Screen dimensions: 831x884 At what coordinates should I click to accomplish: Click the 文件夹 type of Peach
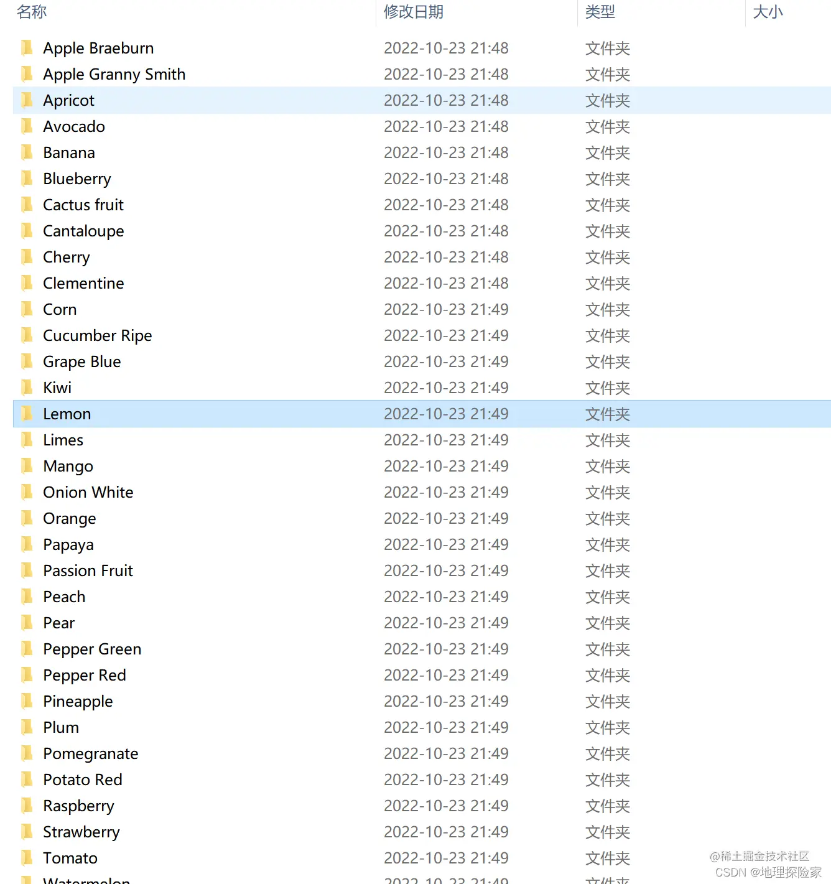(x=608, y=597)
